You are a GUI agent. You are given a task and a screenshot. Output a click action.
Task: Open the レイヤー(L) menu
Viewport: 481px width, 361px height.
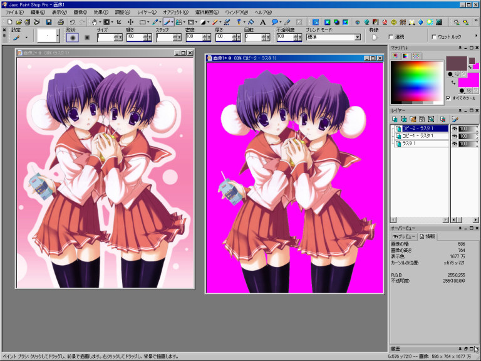[x=147, y=13]
